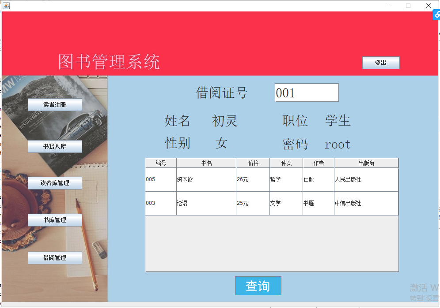Select table cell 文学
Image resolution: width=440 pixels, height=308 pixels.
click(286, 203)
